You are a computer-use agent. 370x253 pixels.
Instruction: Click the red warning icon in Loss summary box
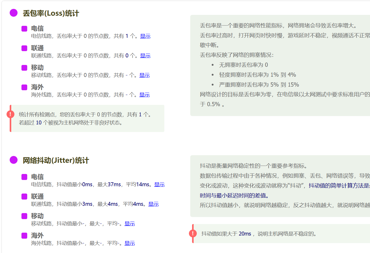(10, 114)
